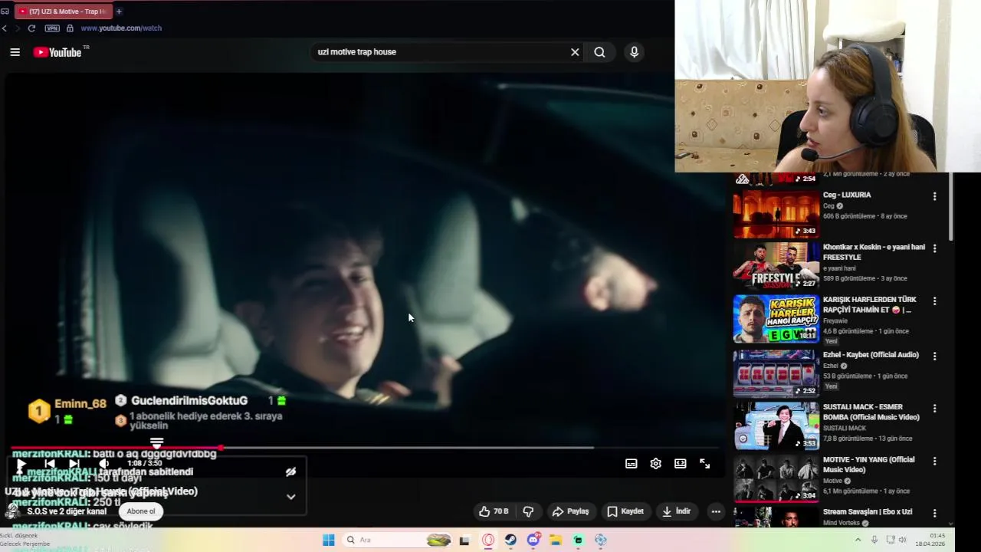Viewport: 981px width, 552px height.
Task: Click the Windows taskbar search box 'Ara'
Action: [x=399, y=540]
